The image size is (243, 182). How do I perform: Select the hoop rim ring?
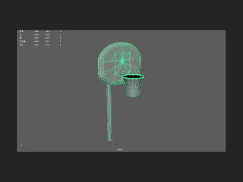tap(133, 77)
